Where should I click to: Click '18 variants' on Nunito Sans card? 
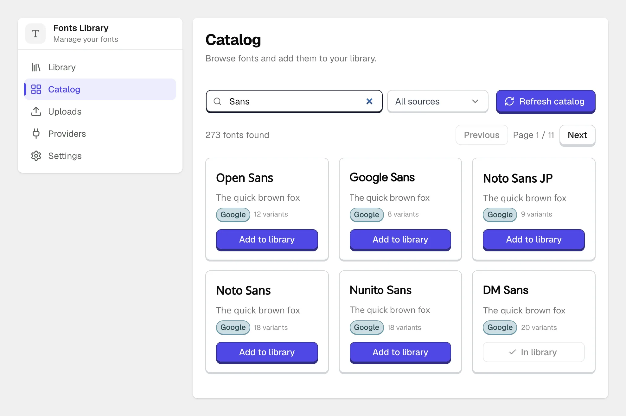click(x=404, y=328)
